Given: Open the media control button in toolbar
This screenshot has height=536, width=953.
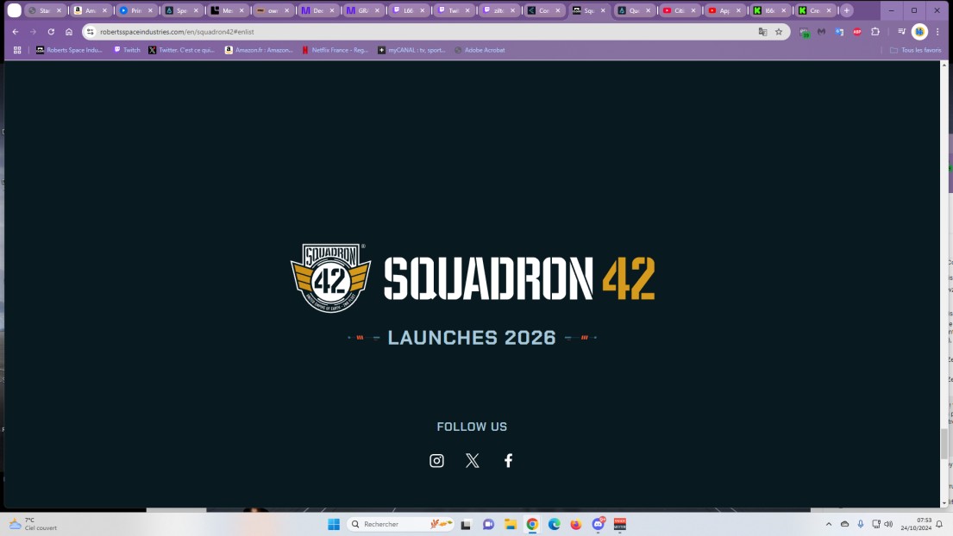Looking at the screenshot, I should (x=901, y=32).
